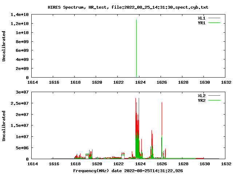This screenshot has height=174, width=233.
Task: Click the 1632 tick label under top plot
Action: tap(226, 82)
